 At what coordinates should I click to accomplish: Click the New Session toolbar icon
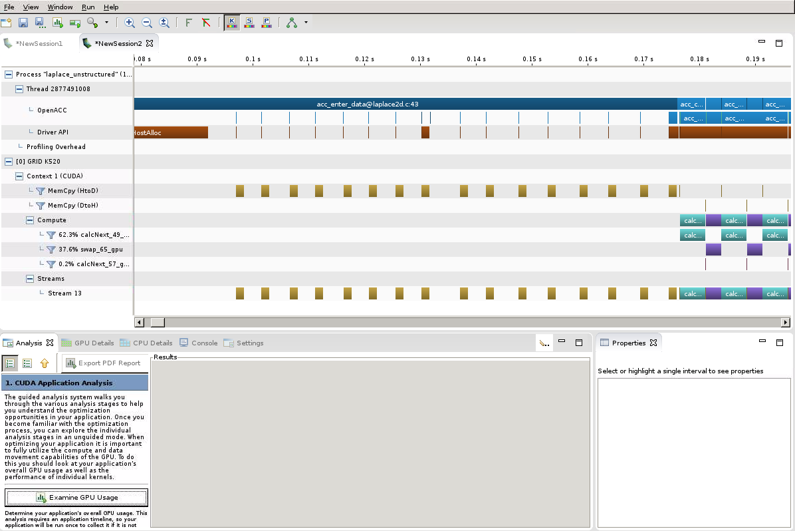(x=7, y=23)
